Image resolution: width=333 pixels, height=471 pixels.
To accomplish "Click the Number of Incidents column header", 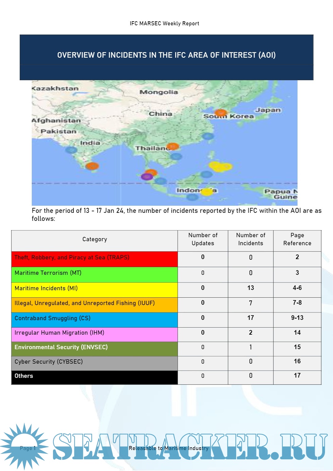I will click(x=250, y=239).
